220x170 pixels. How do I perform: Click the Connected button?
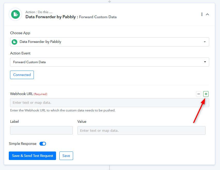tap(22, 75)
